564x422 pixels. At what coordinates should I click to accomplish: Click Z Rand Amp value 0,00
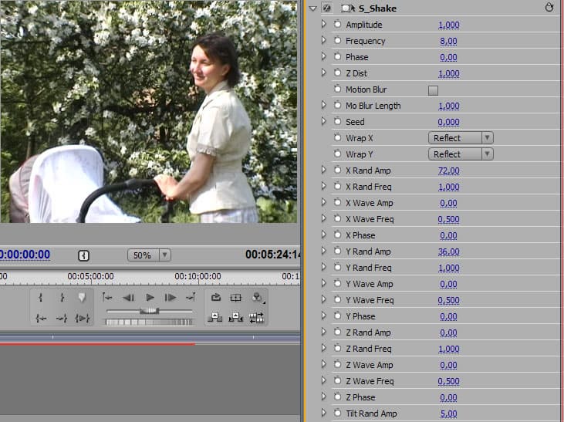[448, 333]
